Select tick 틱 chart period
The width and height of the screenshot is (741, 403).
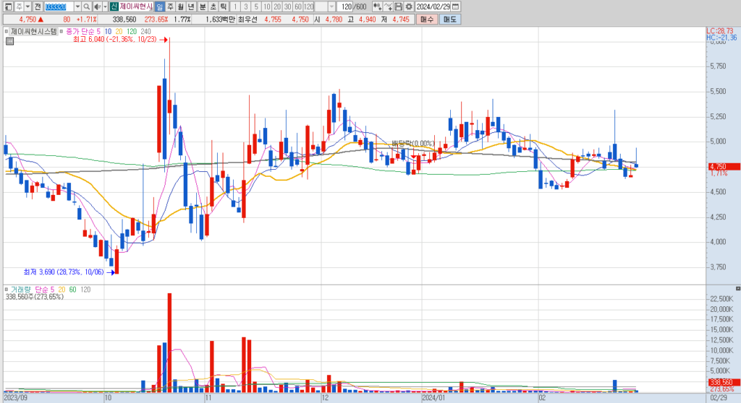(x=224, y=6)
